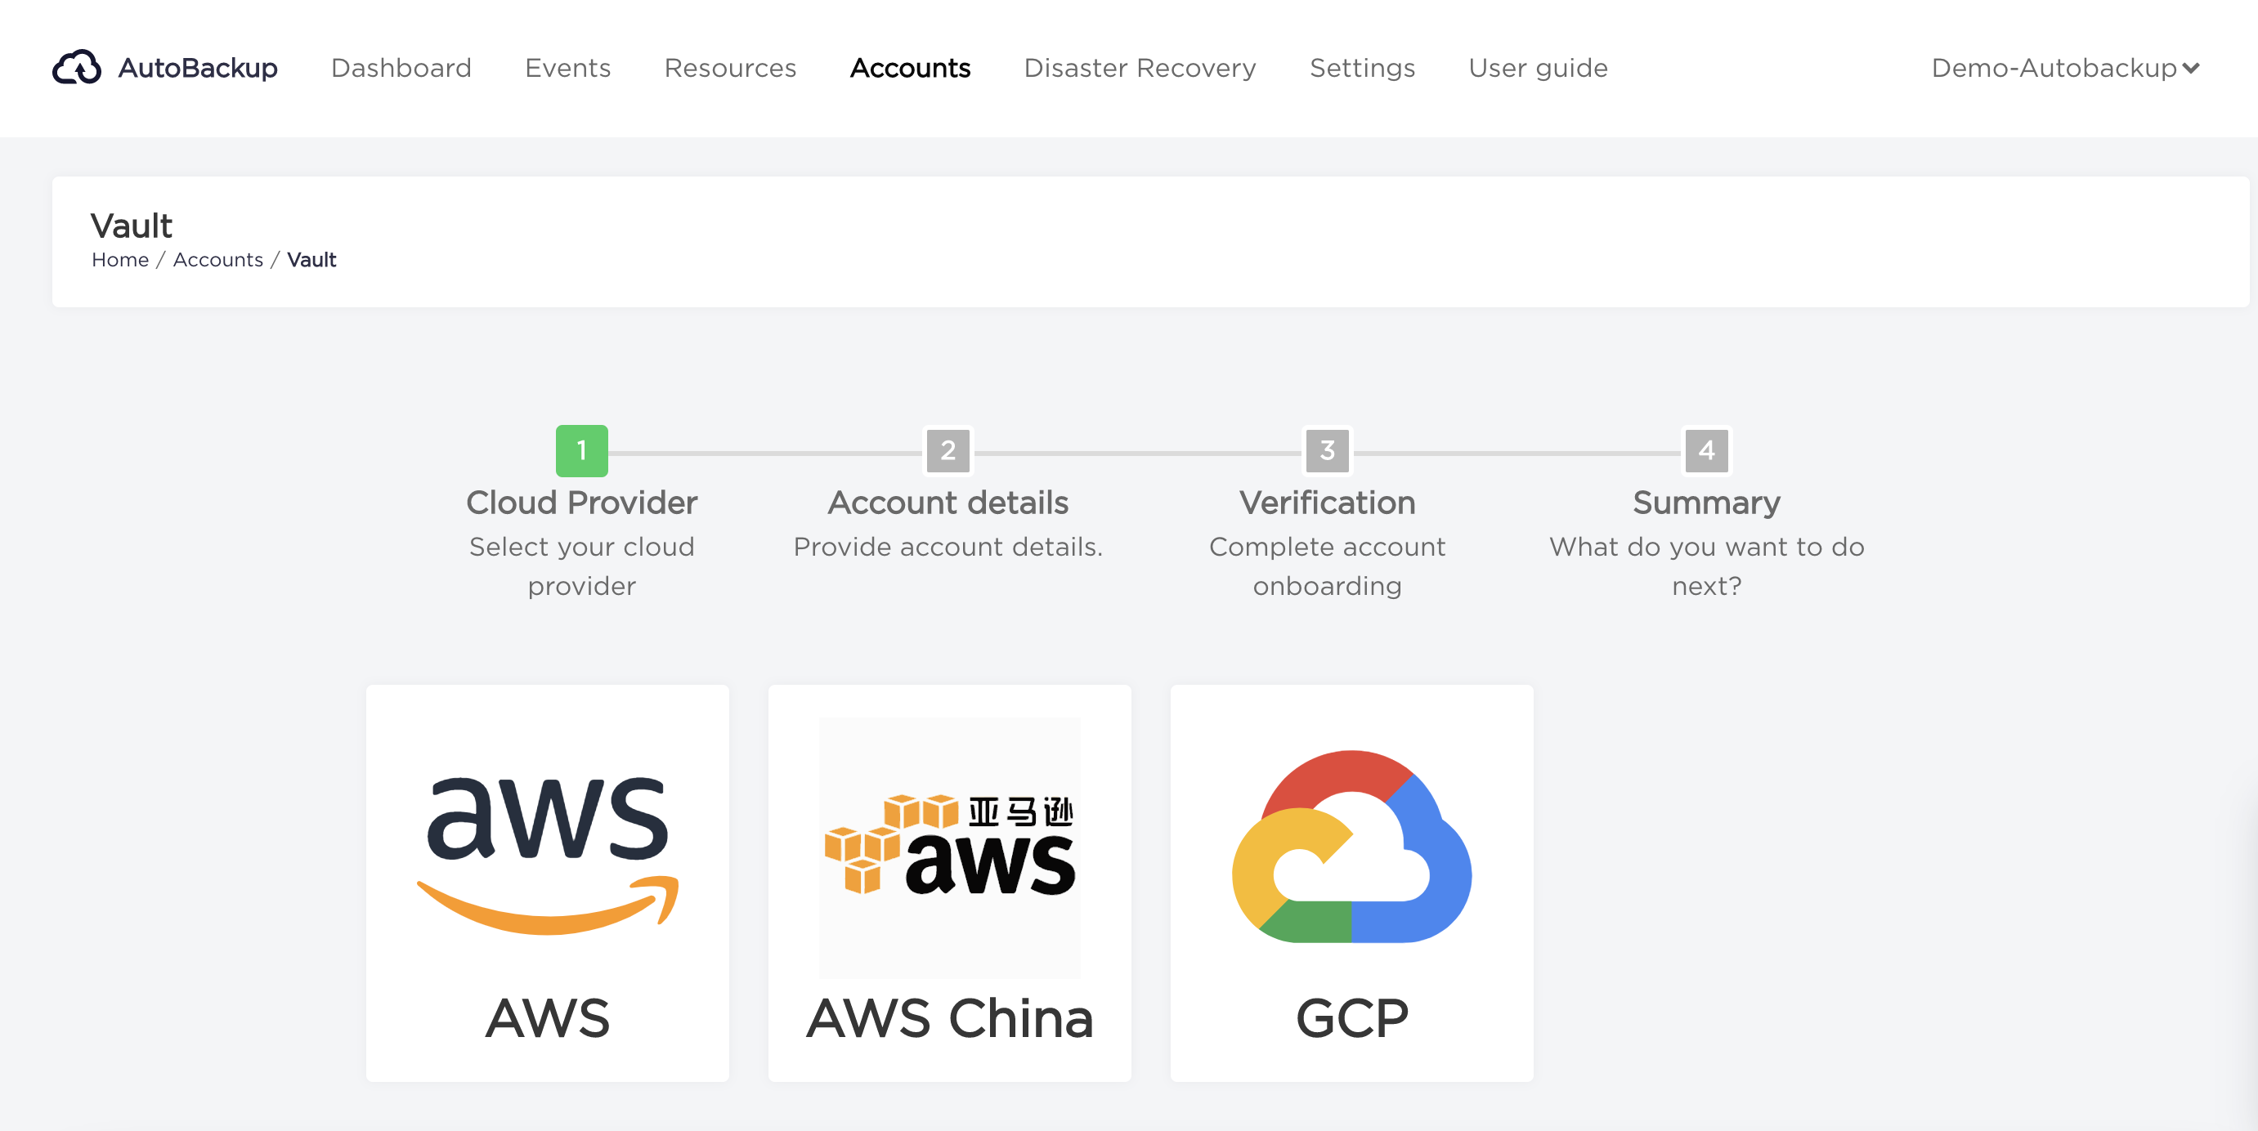The height and width of the screenshot is (1131, 2258).
Task: Open Settings from the top navigation
Action: (1362, 68)
